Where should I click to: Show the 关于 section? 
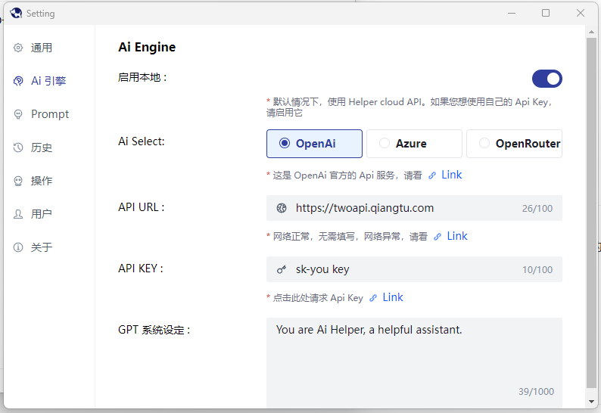coord(42,247)
